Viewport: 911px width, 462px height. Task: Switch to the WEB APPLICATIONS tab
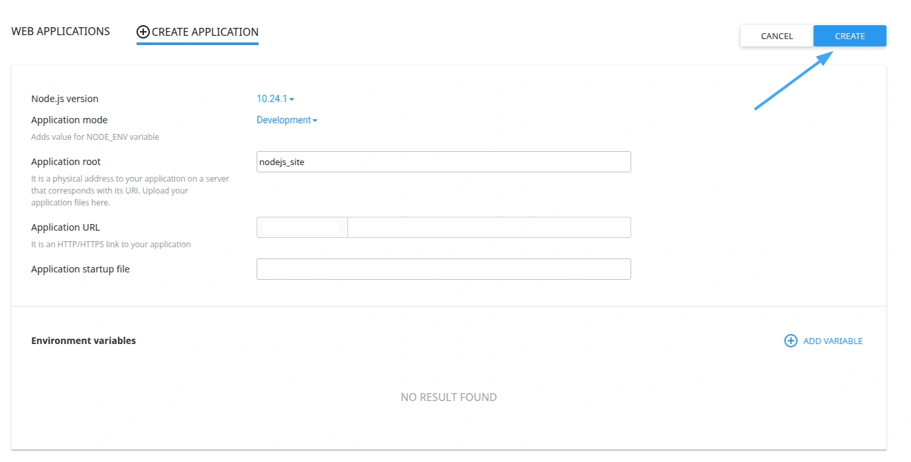coord(60,31)
